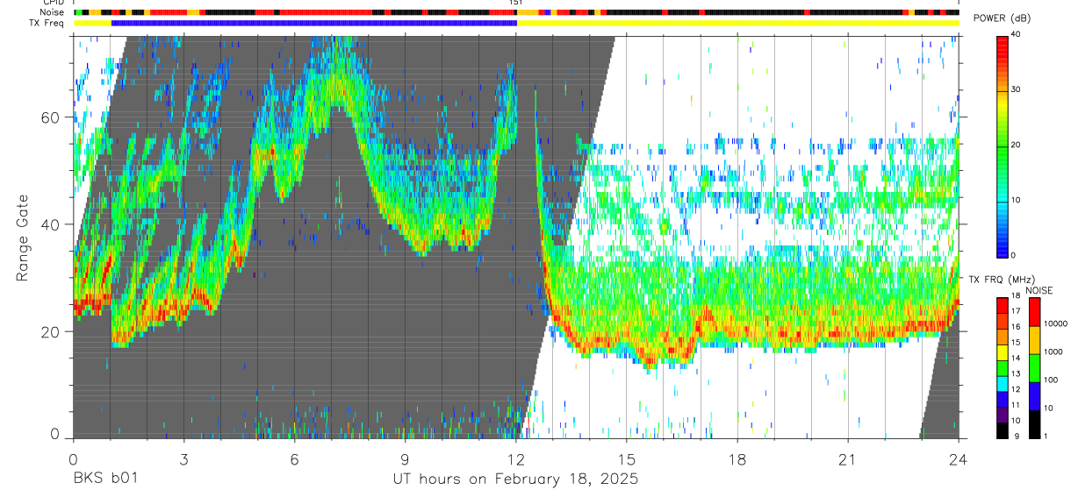Click the 30 label on POWER scale
The image size is (1078, 497).
point(1016,90)
